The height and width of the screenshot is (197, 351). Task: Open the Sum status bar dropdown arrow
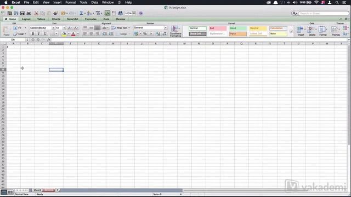pos(180,194)
